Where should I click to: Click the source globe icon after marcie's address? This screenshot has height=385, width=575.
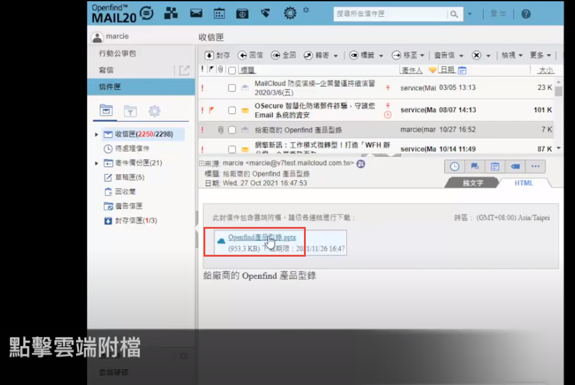[361, 164]
